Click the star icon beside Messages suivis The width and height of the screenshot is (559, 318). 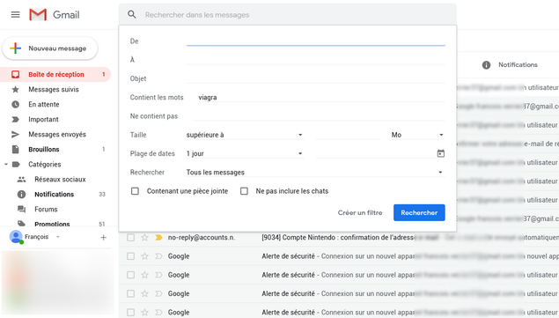tap(15, 89)
